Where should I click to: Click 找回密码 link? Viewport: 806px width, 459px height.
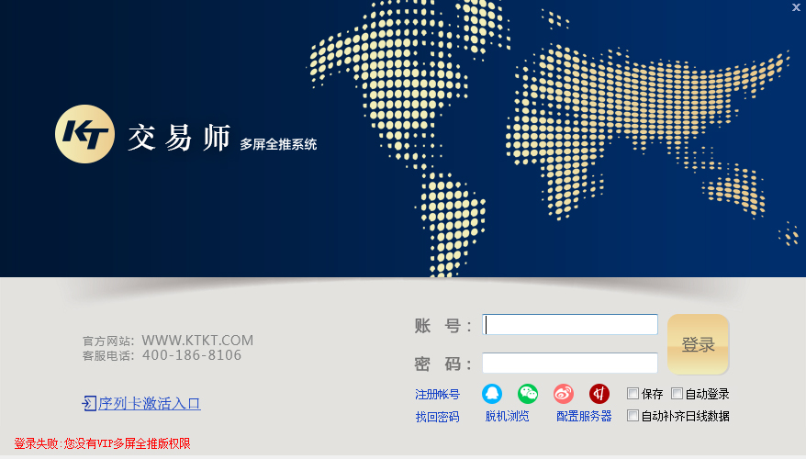click(x=438, y=417)
